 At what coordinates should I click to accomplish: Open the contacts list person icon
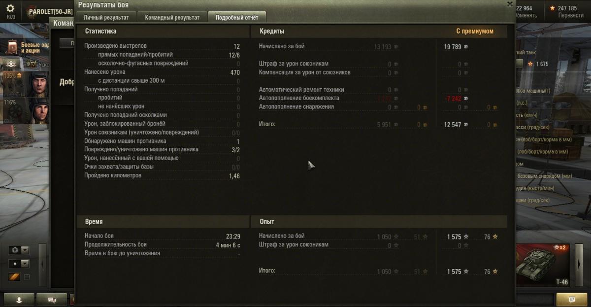click(19, 299)
